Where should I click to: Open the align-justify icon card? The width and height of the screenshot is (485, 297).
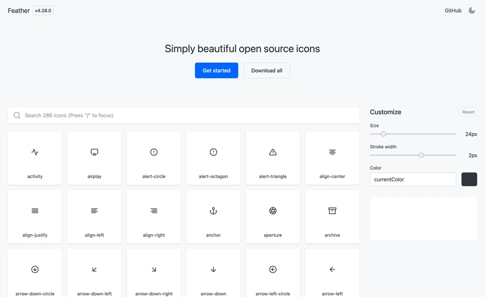35,217
